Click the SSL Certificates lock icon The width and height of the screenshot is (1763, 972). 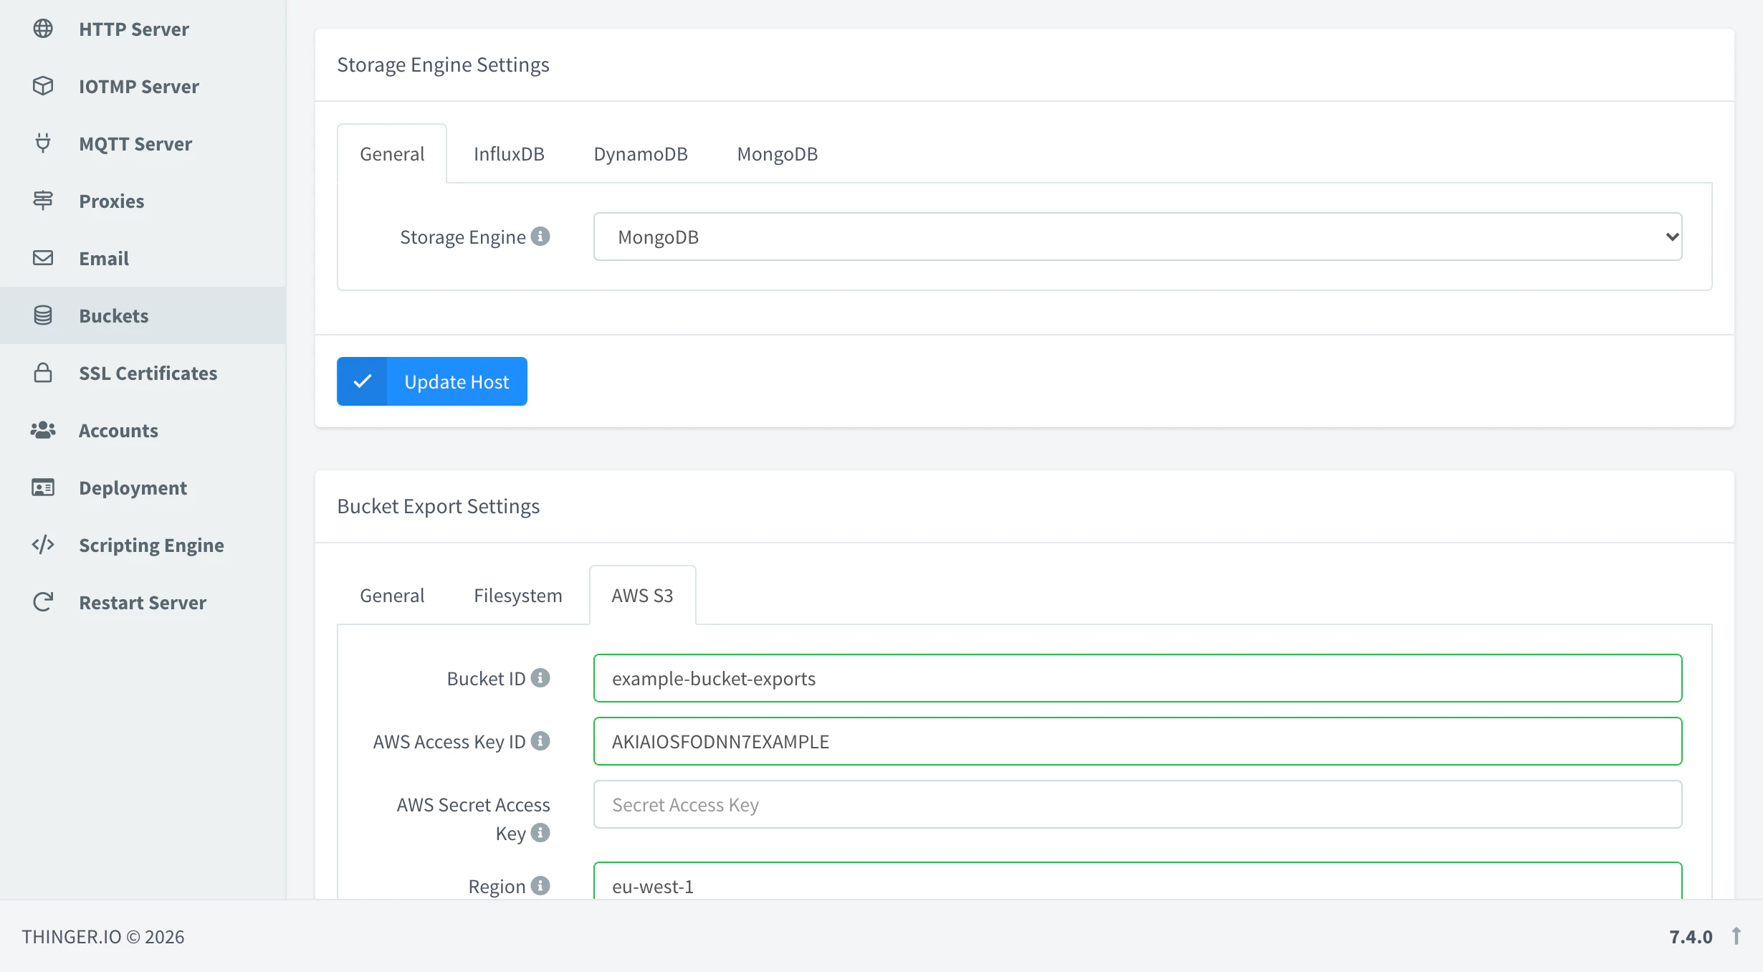coord(43,373)
